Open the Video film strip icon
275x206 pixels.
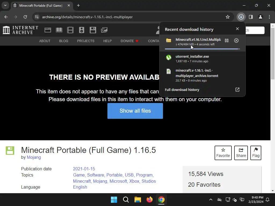pyautogui.click(x=70, y=30)
